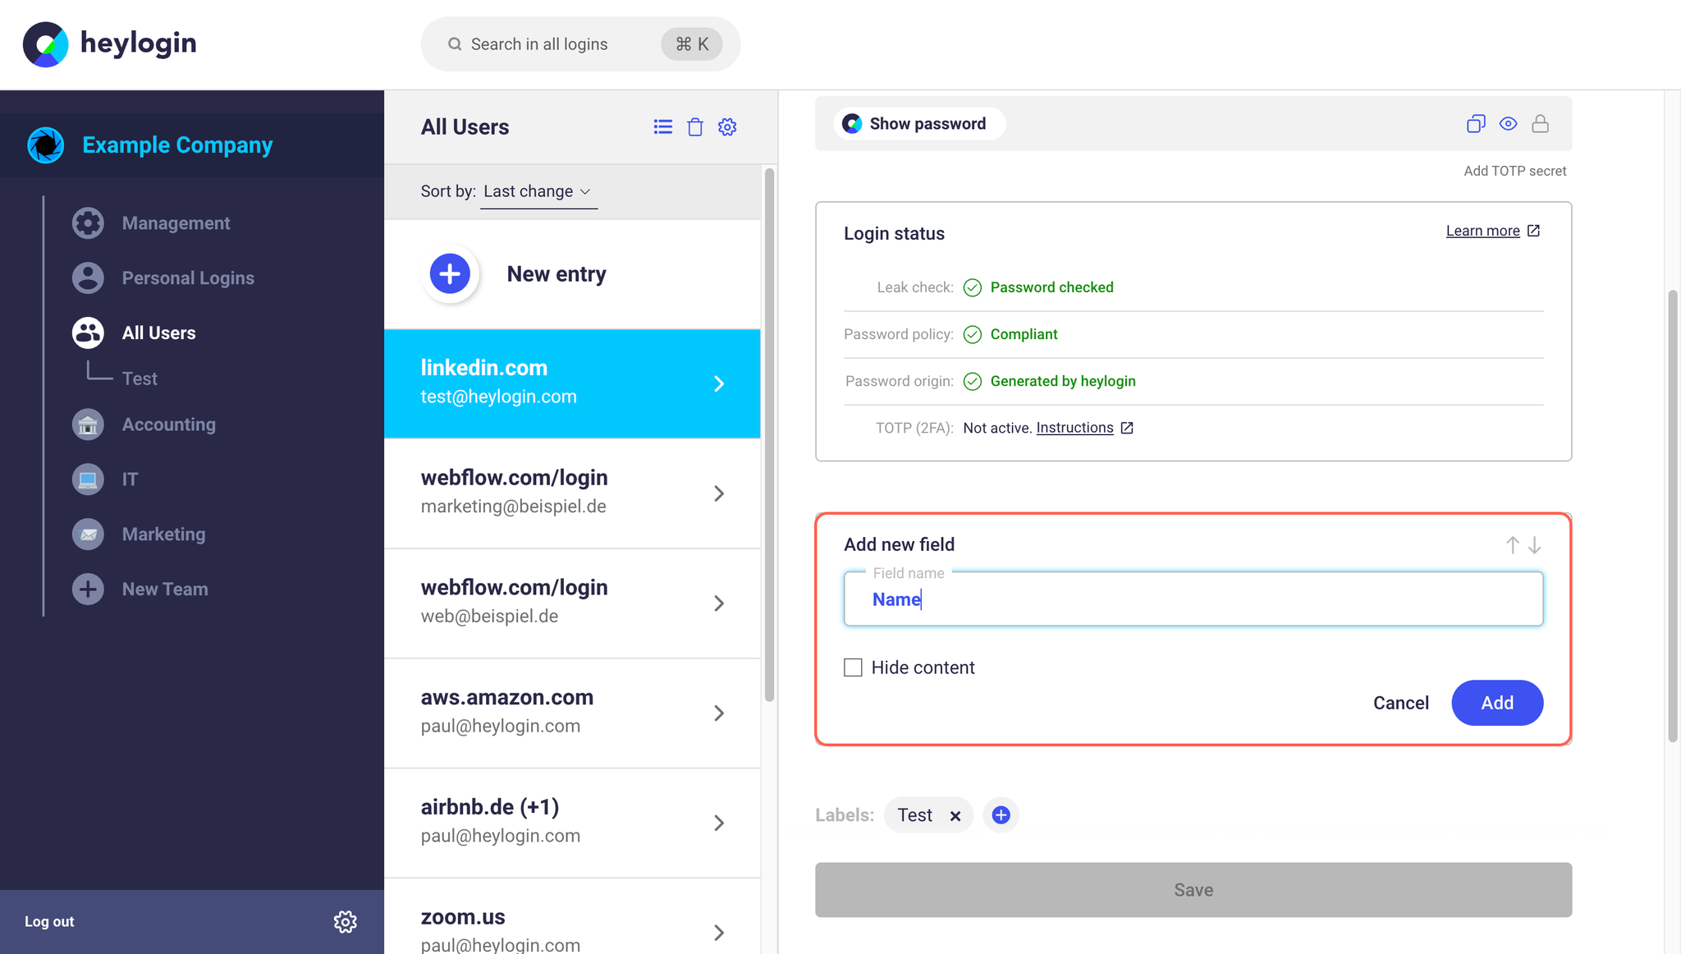The width and height of the screenshot is (1681, 954).
Task: Click the 'Compliant' status text
Action: click(1024, 334)
